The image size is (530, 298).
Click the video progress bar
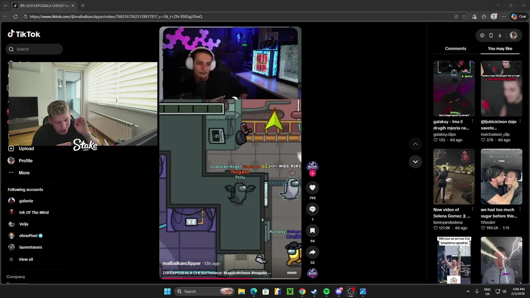230,278
